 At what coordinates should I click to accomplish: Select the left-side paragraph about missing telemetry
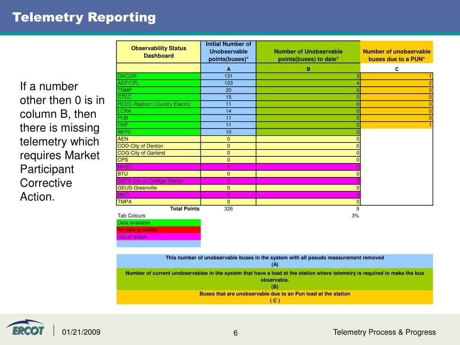coord(62,142)
